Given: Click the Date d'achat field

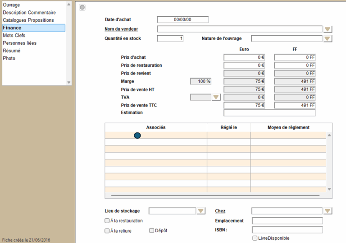Looking at the screenshot, I should (182, 19).
